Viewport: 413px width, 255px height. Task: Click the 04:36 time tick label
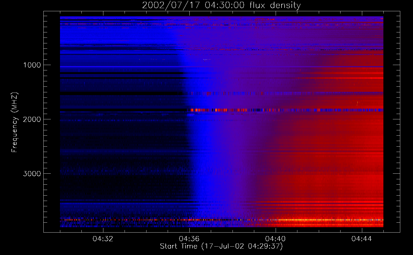tap(189, 239)
